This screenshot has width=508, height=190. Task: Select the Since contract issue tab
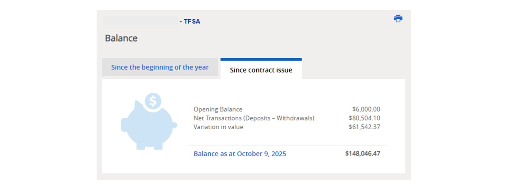pos(261,70)
